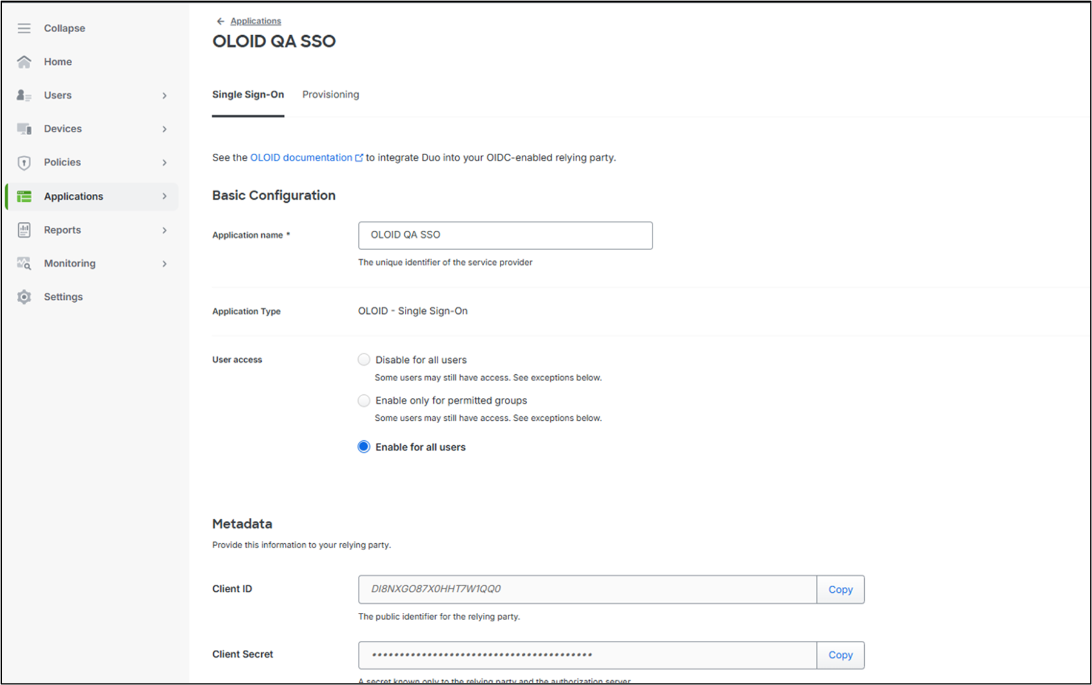
Task: Expand the Monitoring submenu chevron
Action: pos(164,263)
